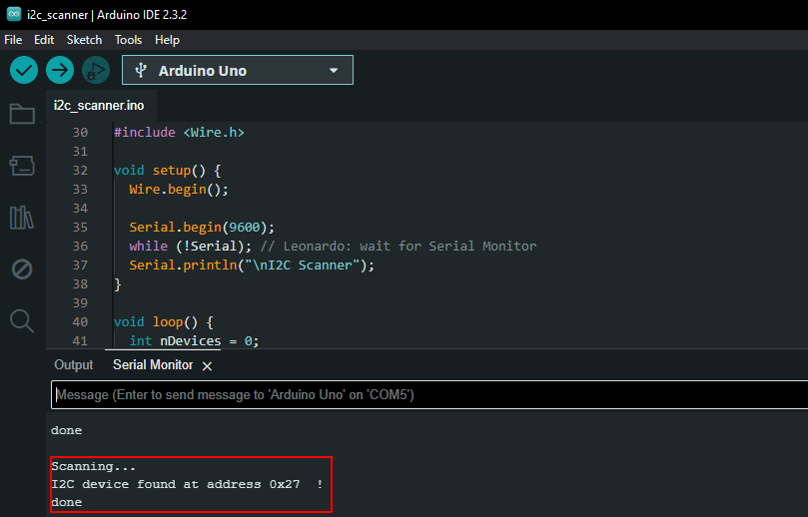The image size is (808, 517).
Task: Open the Debug panel in sidebar
Action: [22, 268]
